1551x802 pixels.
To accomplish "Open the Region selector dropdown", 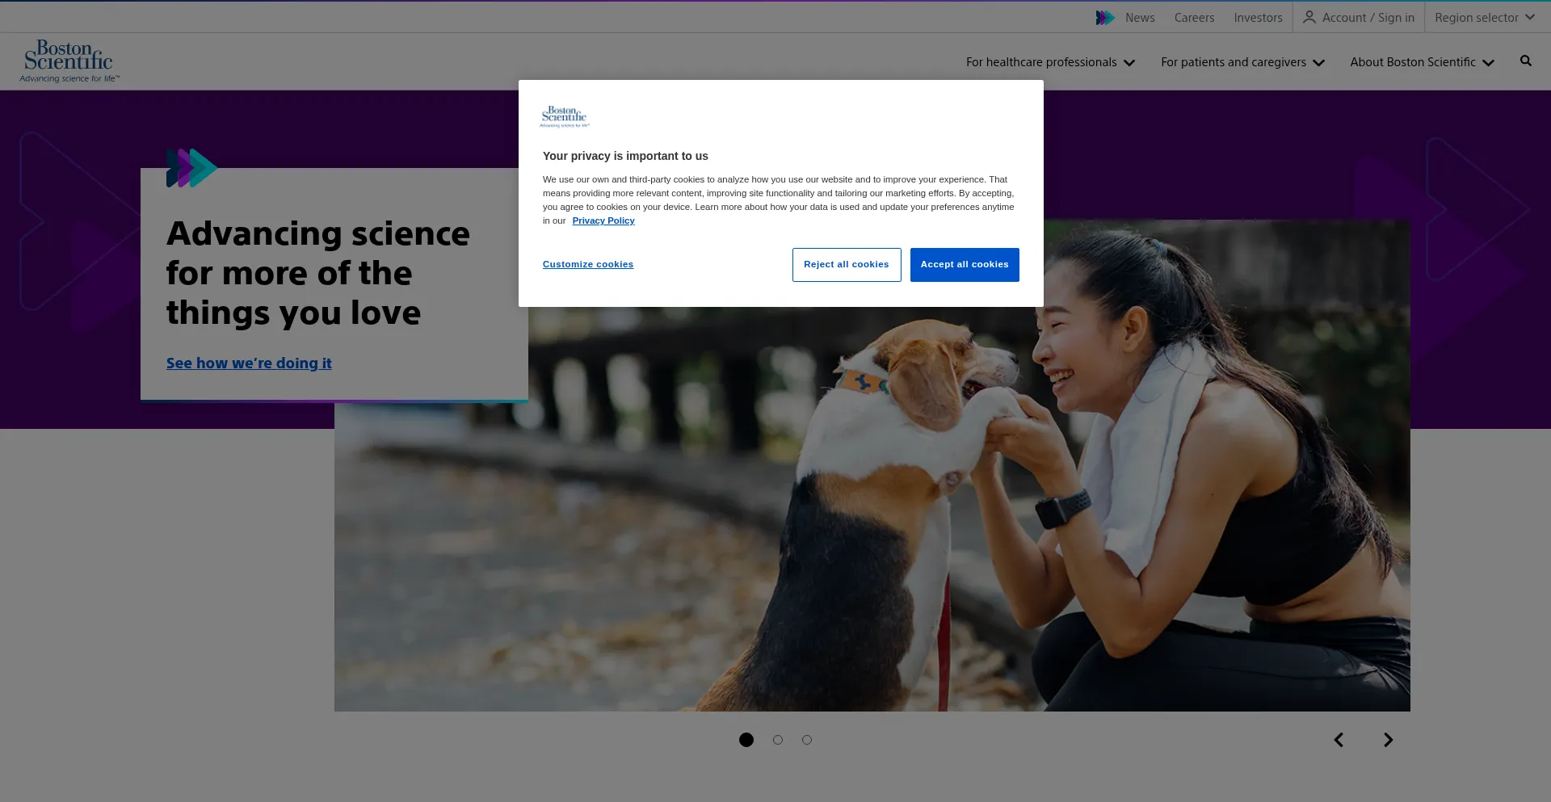I will point(1484,18).
